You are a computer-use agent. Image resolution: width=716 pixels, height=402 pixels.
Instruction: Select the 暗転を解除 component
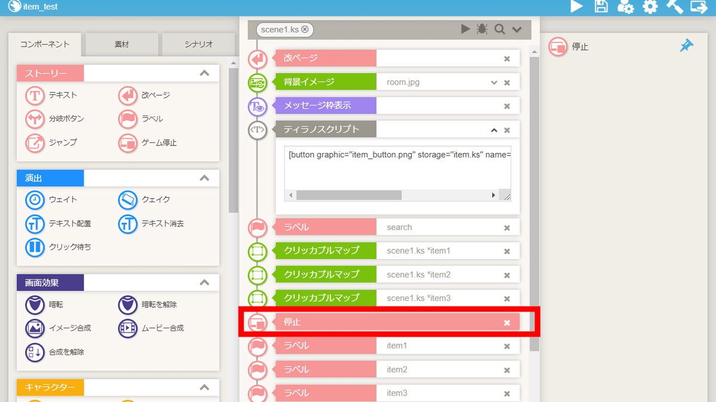point(148,304)
